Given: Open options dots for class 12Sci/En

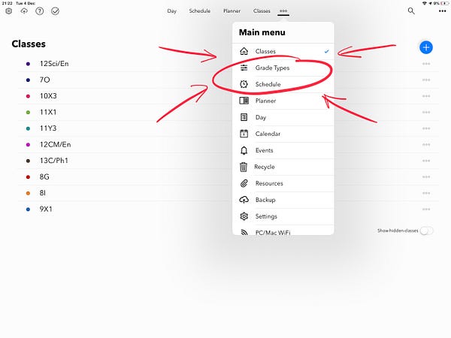Looking at the screenshot, I should (426, 64).
